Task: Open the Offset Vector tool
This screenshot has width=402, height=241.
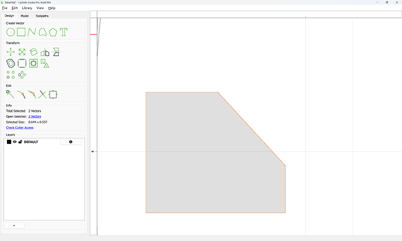Action: (x=10, y=63)
